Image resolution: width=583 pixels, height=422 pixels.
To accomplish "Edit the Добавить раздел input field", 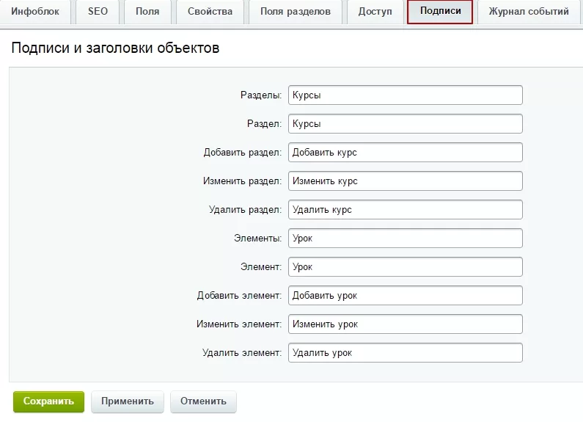I will tap(406, 153).
